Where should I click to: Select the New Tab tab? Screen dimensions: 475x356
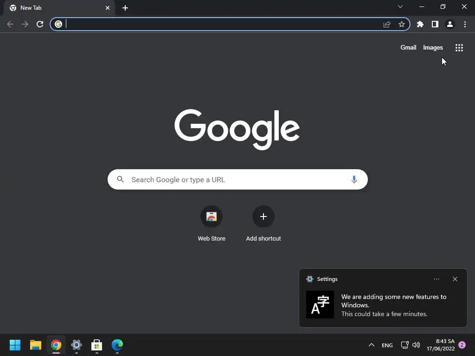[x=59, y=8]
